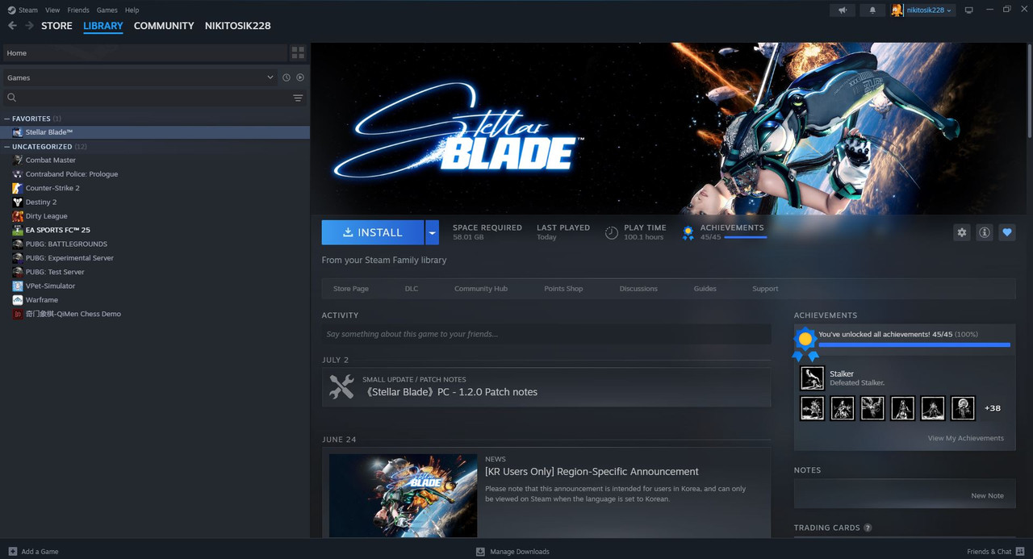1033x559 pixels.
Task: Click the achievements ribbon badge
Action: [805, 344]
